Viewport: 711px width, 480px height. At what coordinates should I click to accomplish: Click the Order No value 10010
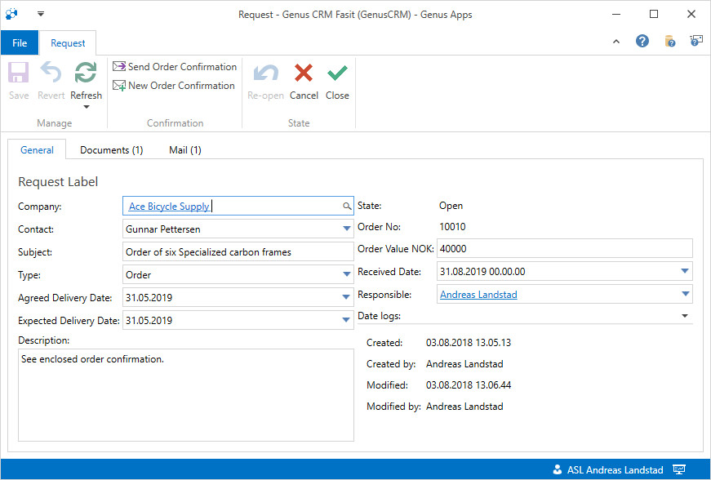pos(452,227)
